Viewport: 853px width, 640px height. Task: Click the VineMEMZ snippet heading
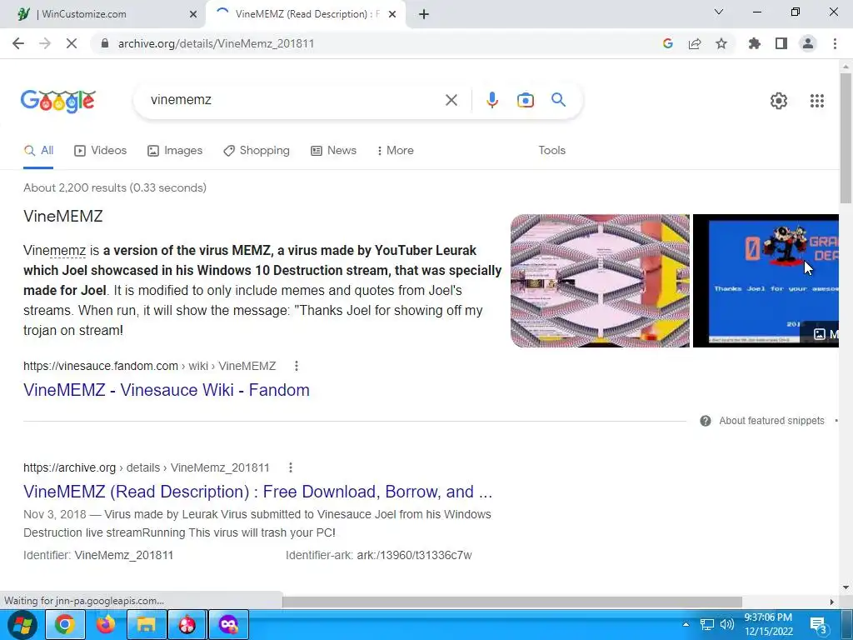coord(63,217)
